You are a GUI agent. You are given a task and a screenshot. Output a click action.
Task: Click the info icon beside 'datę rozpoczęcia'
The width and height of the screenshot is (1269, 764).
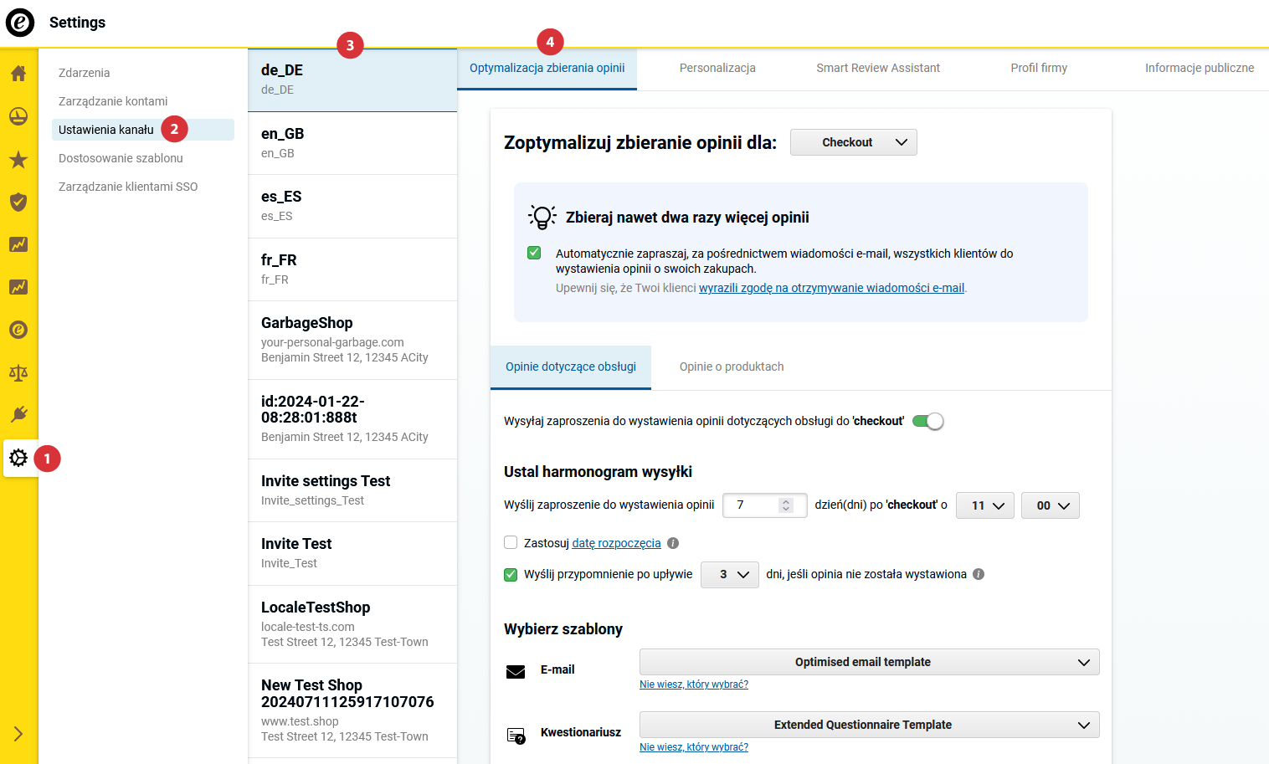point(673,543)
